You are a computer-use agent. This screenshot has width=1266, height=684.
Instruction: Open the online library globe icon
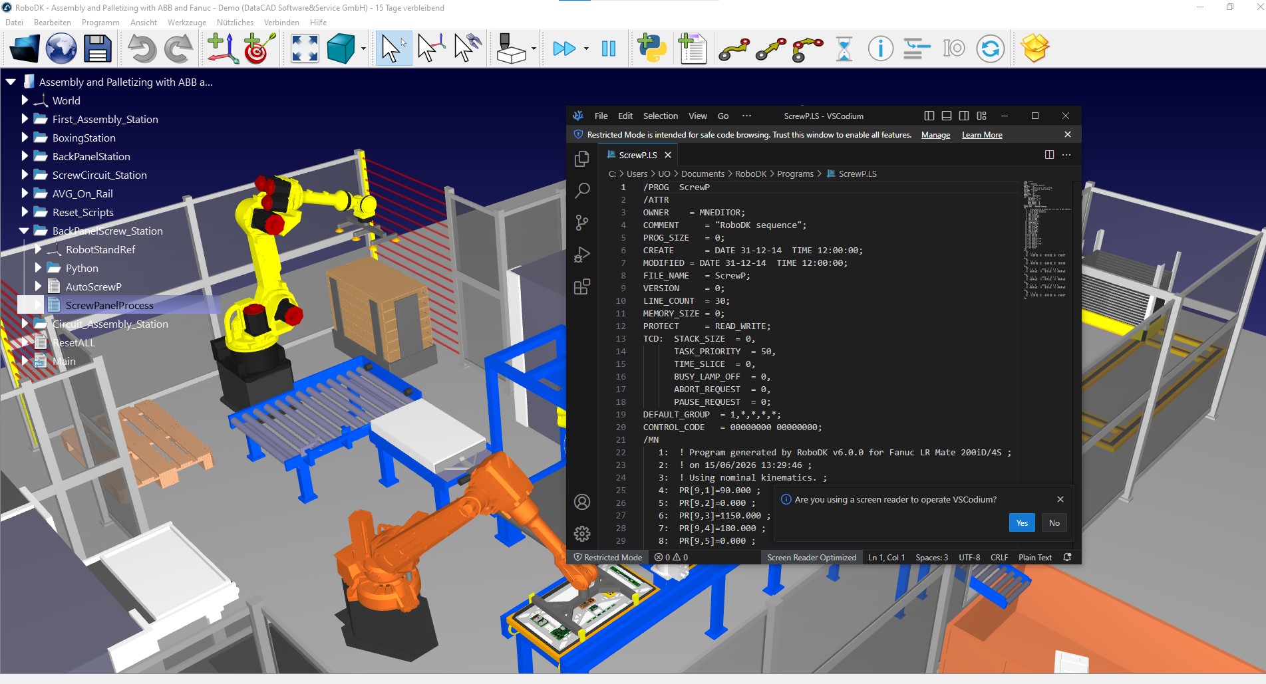coord(61,49)
